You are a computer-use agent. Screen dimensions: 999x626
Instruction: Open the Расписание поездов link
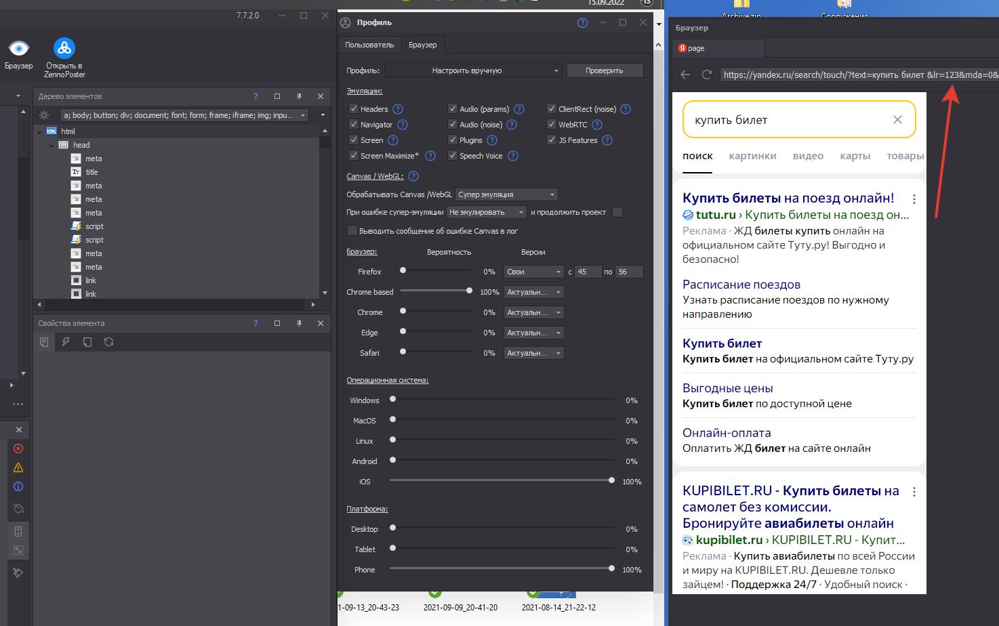point(741,285)
